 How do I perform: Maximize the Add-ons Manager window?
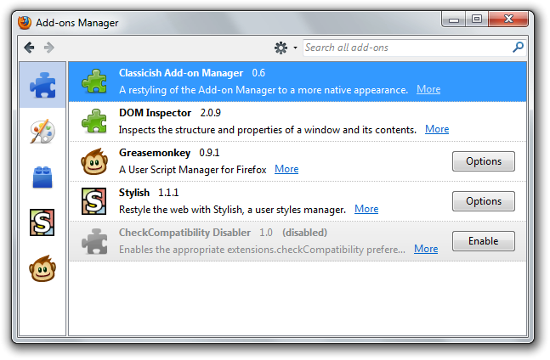(x=477, y=20)
